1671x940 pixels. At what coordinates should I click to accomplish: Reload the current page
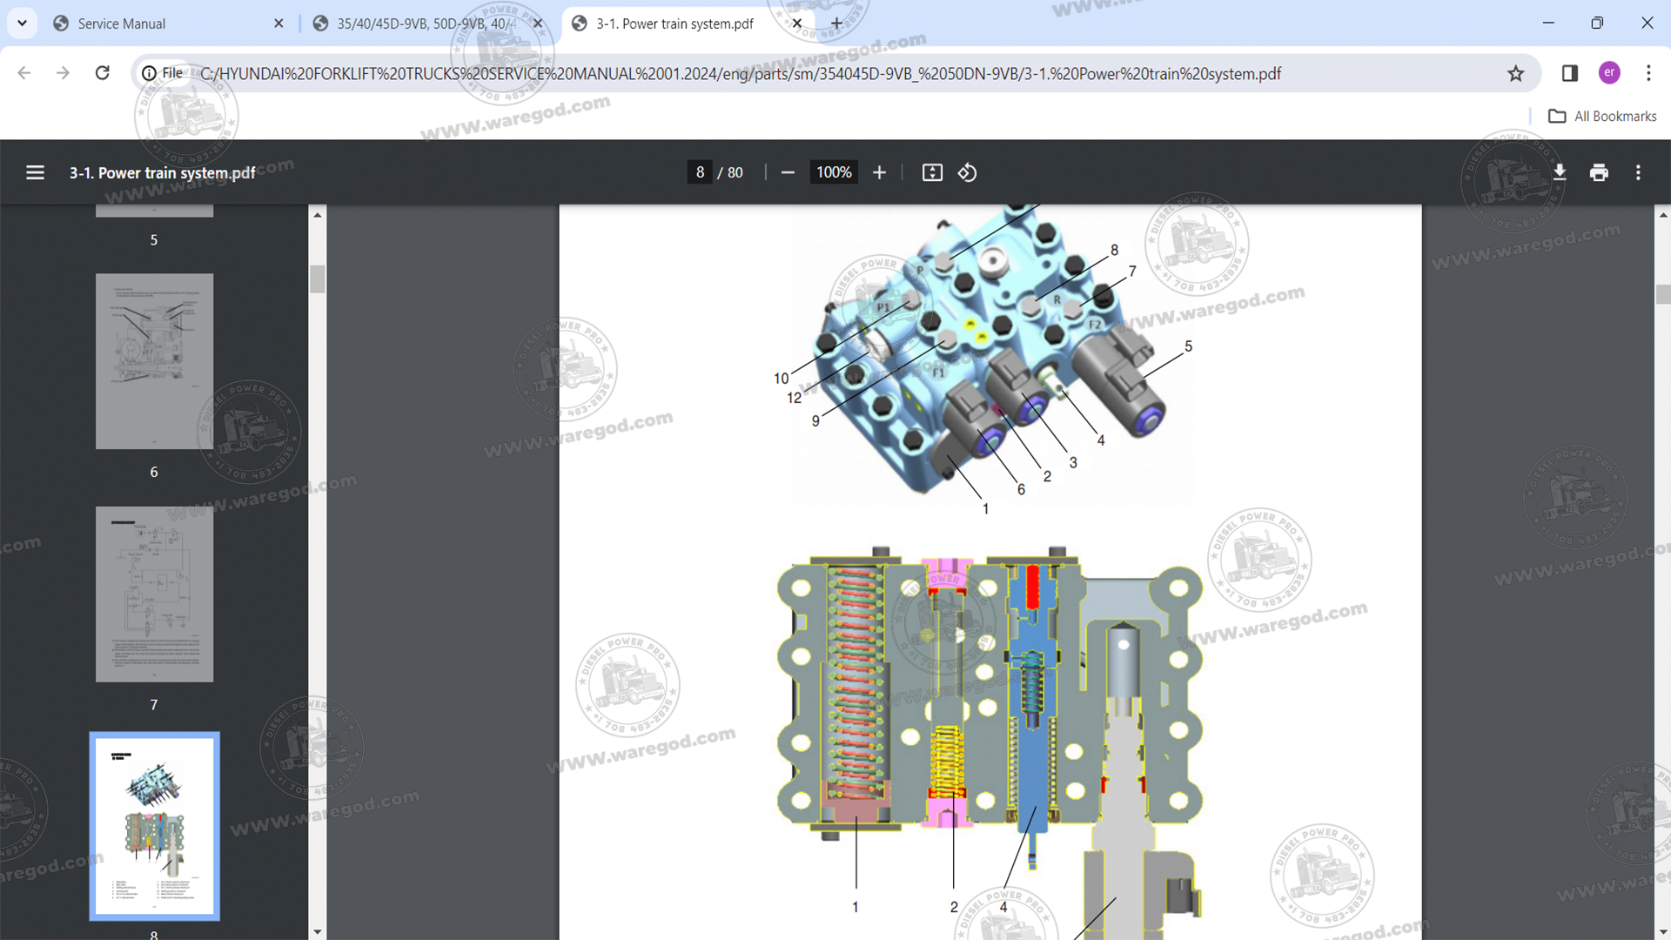103,73
